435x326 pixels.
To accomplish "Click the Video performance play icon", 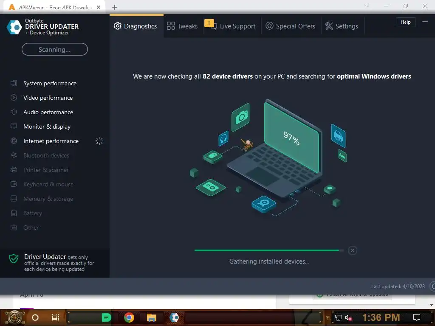I will (x=14, y=98).
